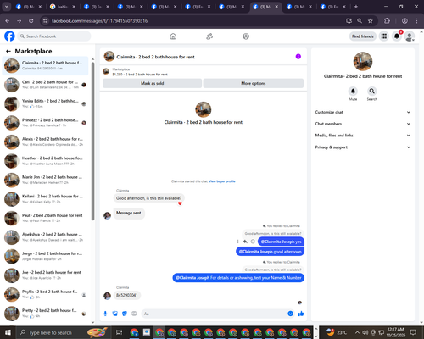424x339 pixels.
Task: Open the Windows Start menu
Action: [8, 332]
